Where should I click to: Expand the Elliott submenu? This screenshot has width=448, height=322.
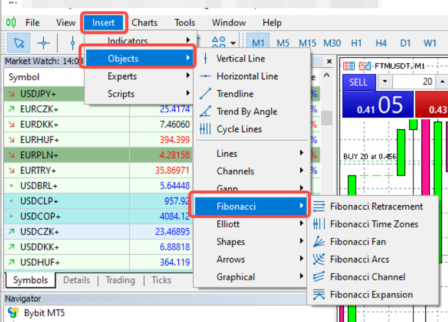coord(228,224)
